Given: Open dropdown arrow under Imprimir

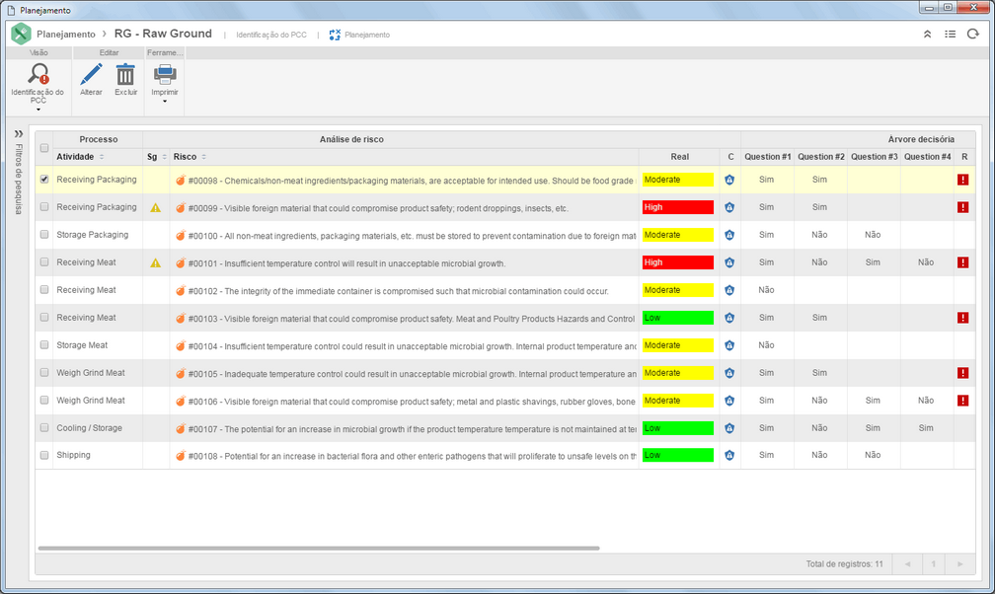Looking at the screenshot, I should click(x=165, y=102).
